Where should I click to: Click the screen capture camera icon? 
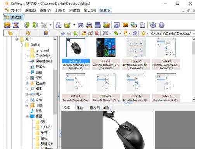[117, 25]
